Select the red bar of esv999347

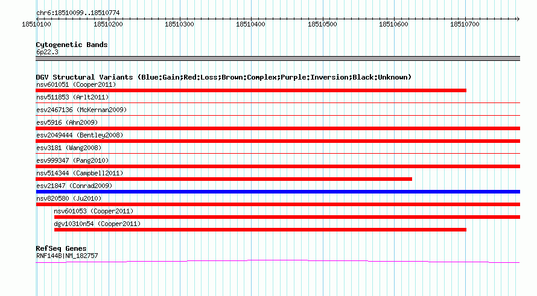coord(278,166)
